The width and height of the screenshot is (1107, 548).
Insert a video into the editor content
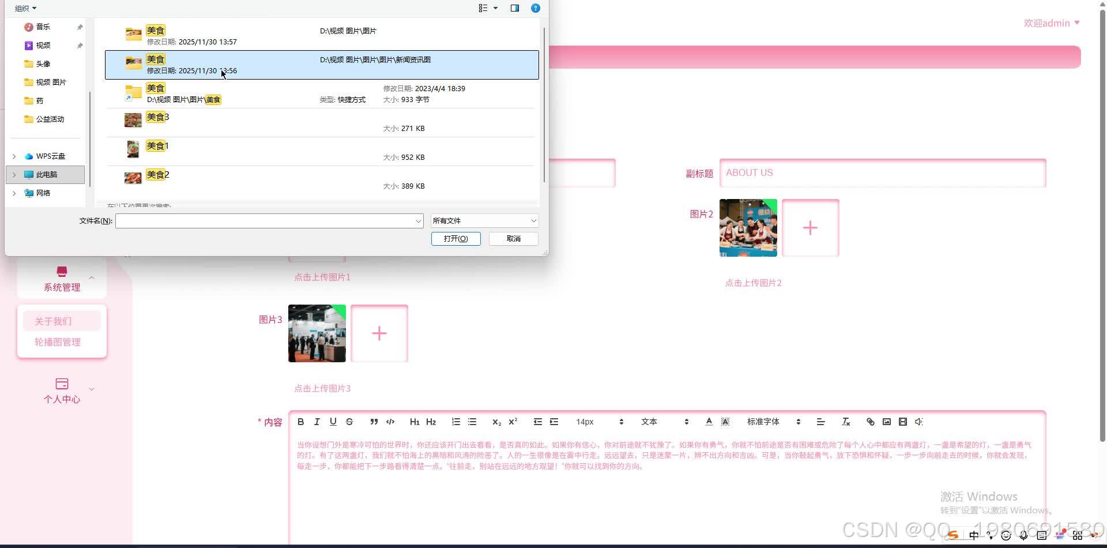tap(903, 422)
